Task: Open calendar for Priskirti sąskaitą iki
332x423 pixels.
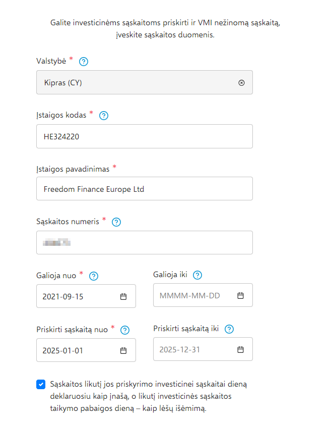Action: pos(240,349)
